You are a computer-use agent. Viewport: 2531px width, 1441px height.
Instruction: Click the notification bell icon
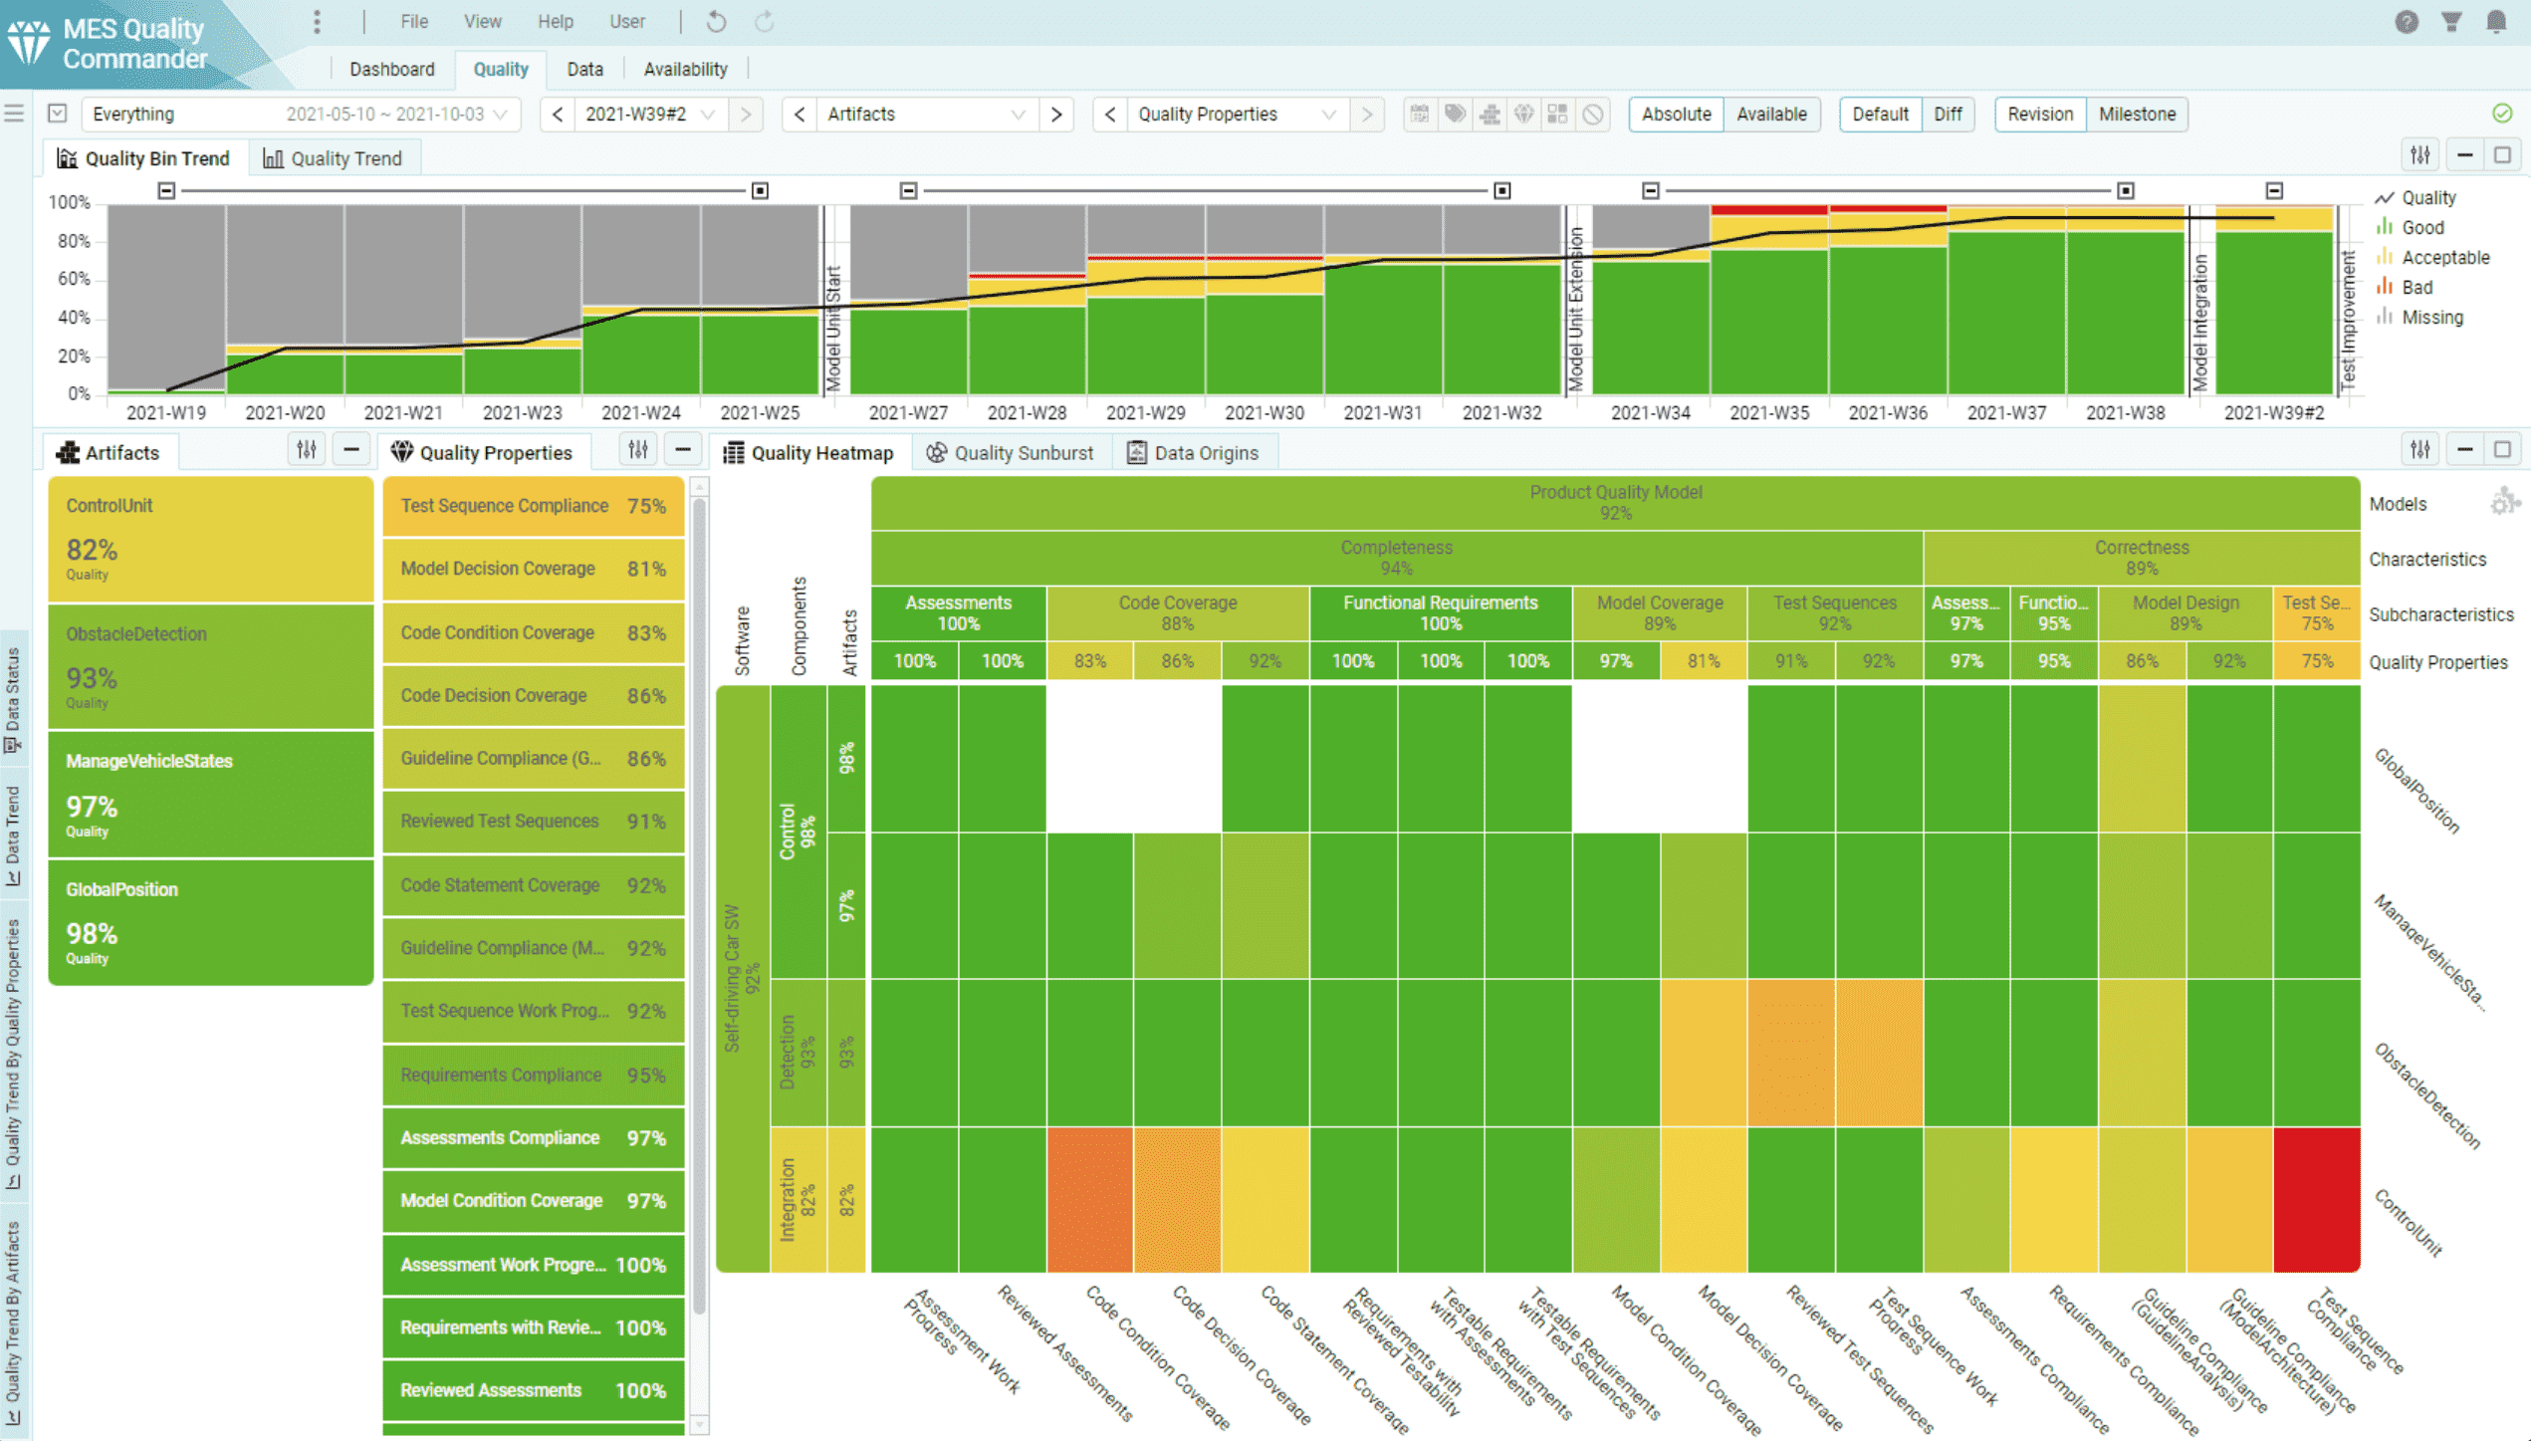(2495, 22)
